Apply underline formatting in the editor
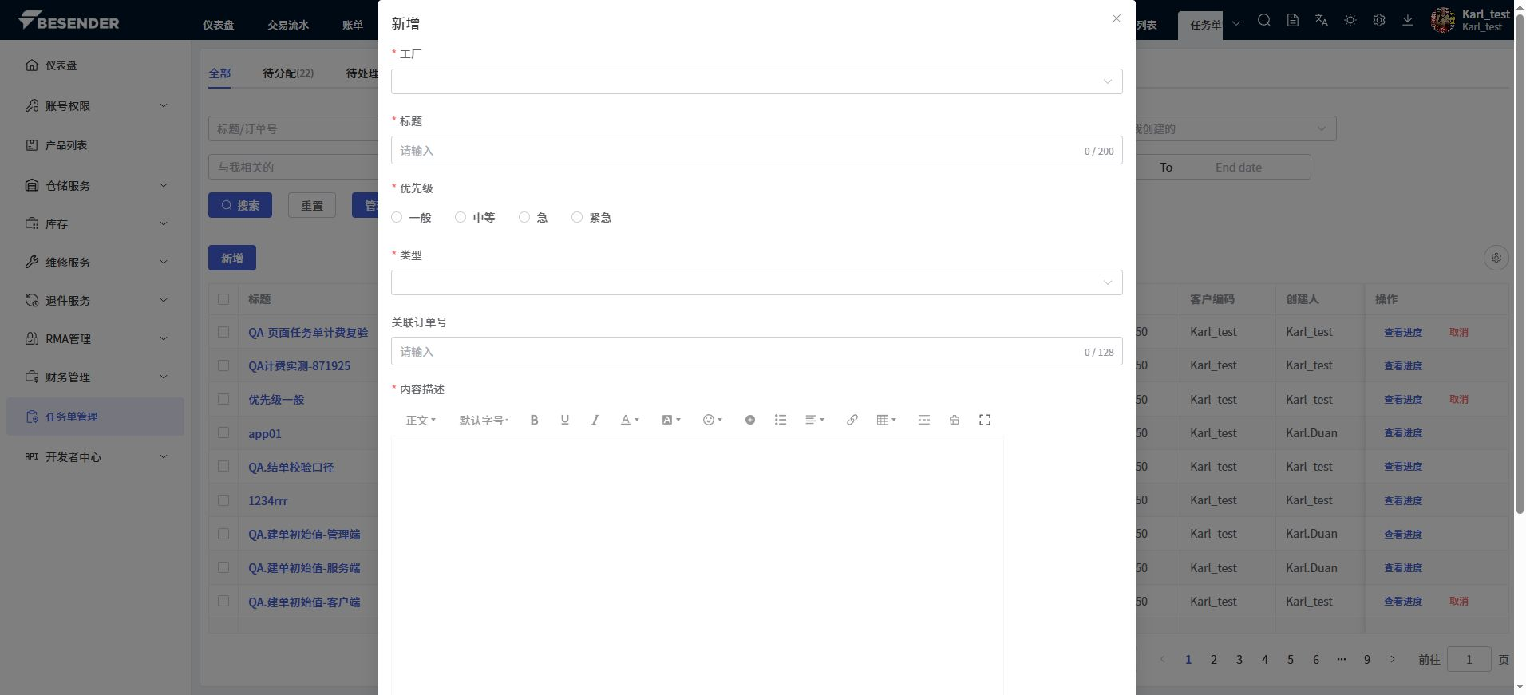The height and width of the screenshot is (695, 1526). (565, 420)
